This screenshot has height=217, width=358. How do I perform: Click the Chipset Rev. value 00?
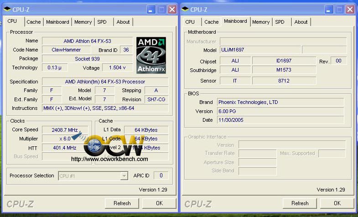click(338, 61)
